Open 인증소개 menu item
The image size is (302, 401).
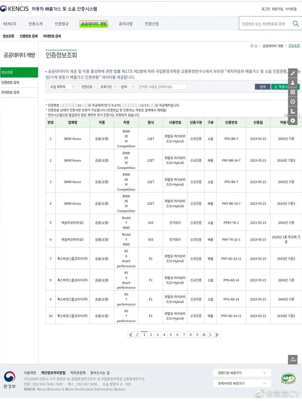point(36,24)
